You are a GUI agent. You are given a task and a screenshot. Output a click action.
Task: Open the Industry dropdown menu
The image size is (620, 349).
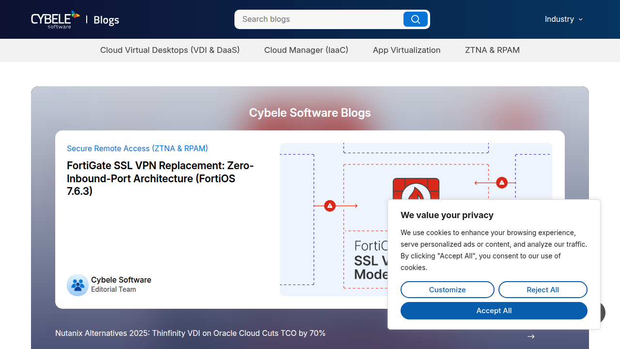click(x=564, y=19)
